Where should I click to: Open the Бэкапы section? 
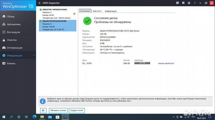(18, 63)
